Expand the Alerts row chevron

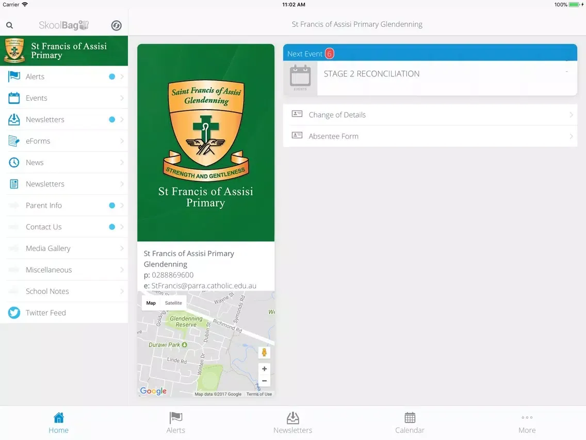122,76
